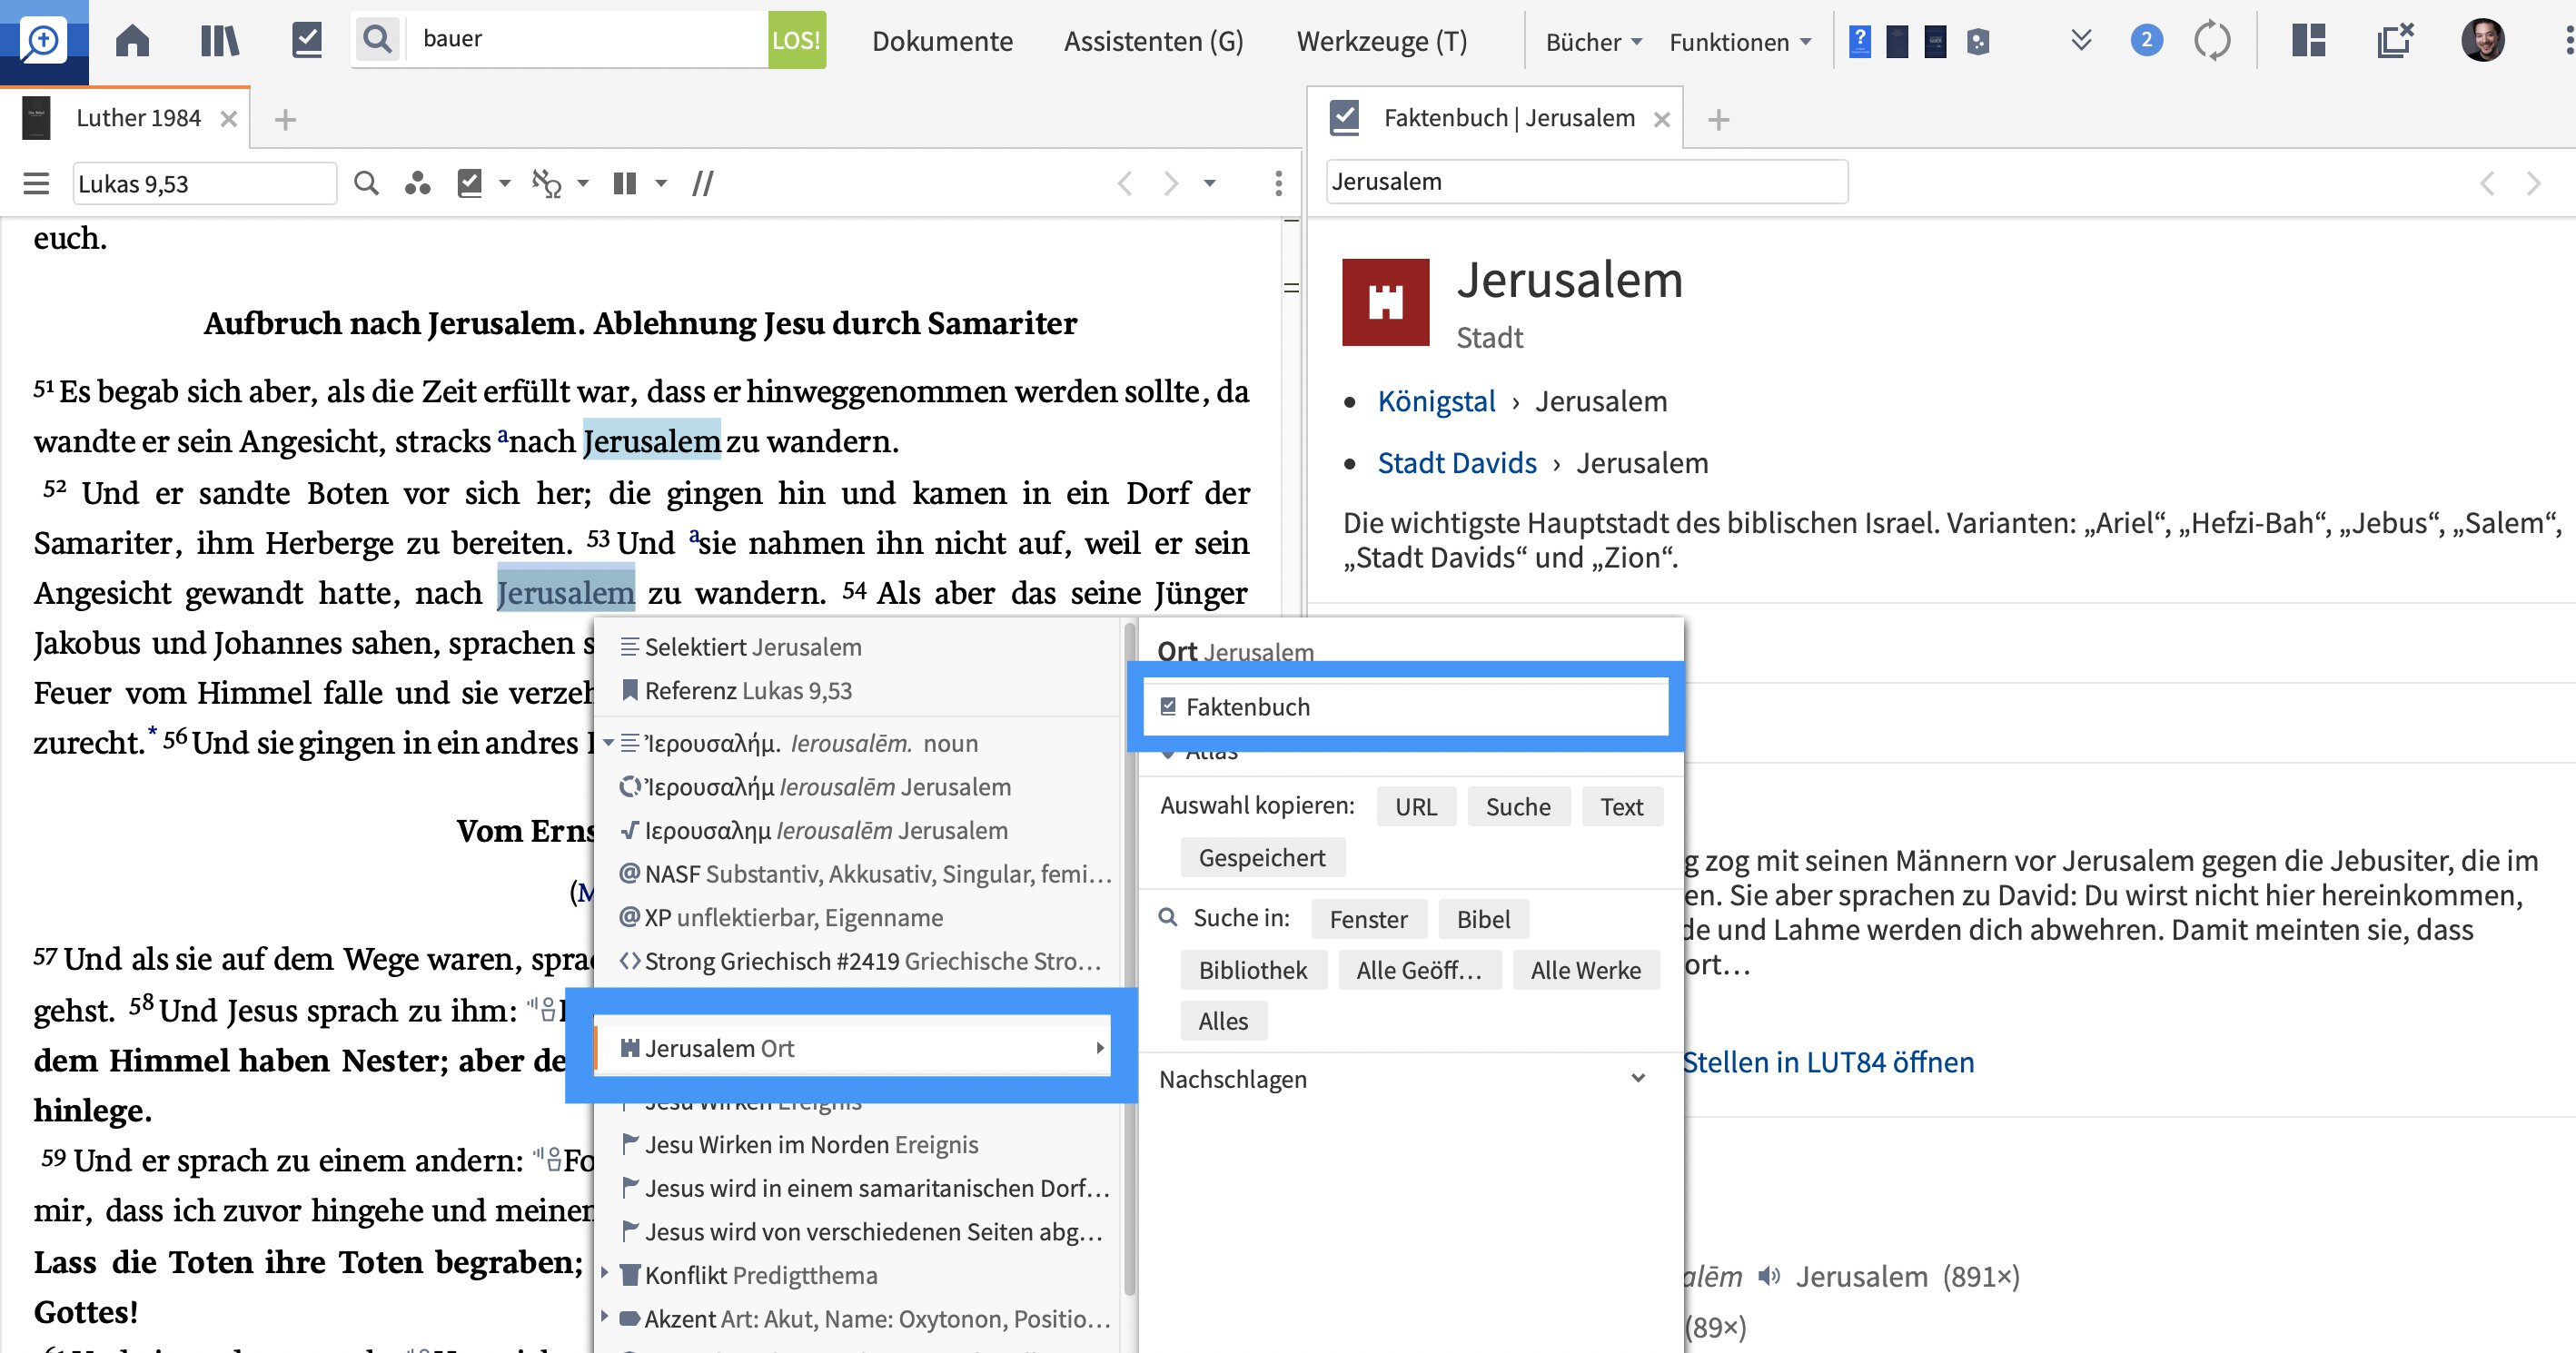Screen dimensions: 2576x1353
Task: Search in Bibliothek
Action: pyautogui.click(x=1253, y=970)
